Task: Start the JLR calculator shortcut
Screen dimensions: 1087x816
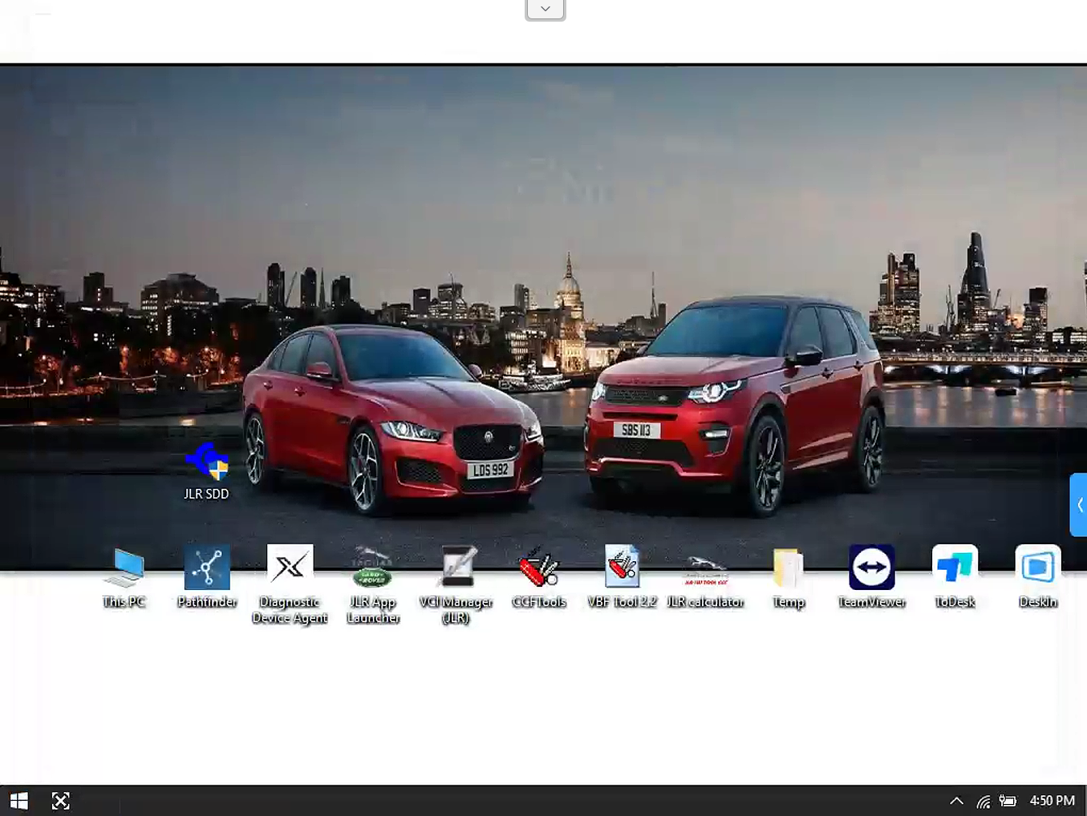Action: (x=705, y=577)
